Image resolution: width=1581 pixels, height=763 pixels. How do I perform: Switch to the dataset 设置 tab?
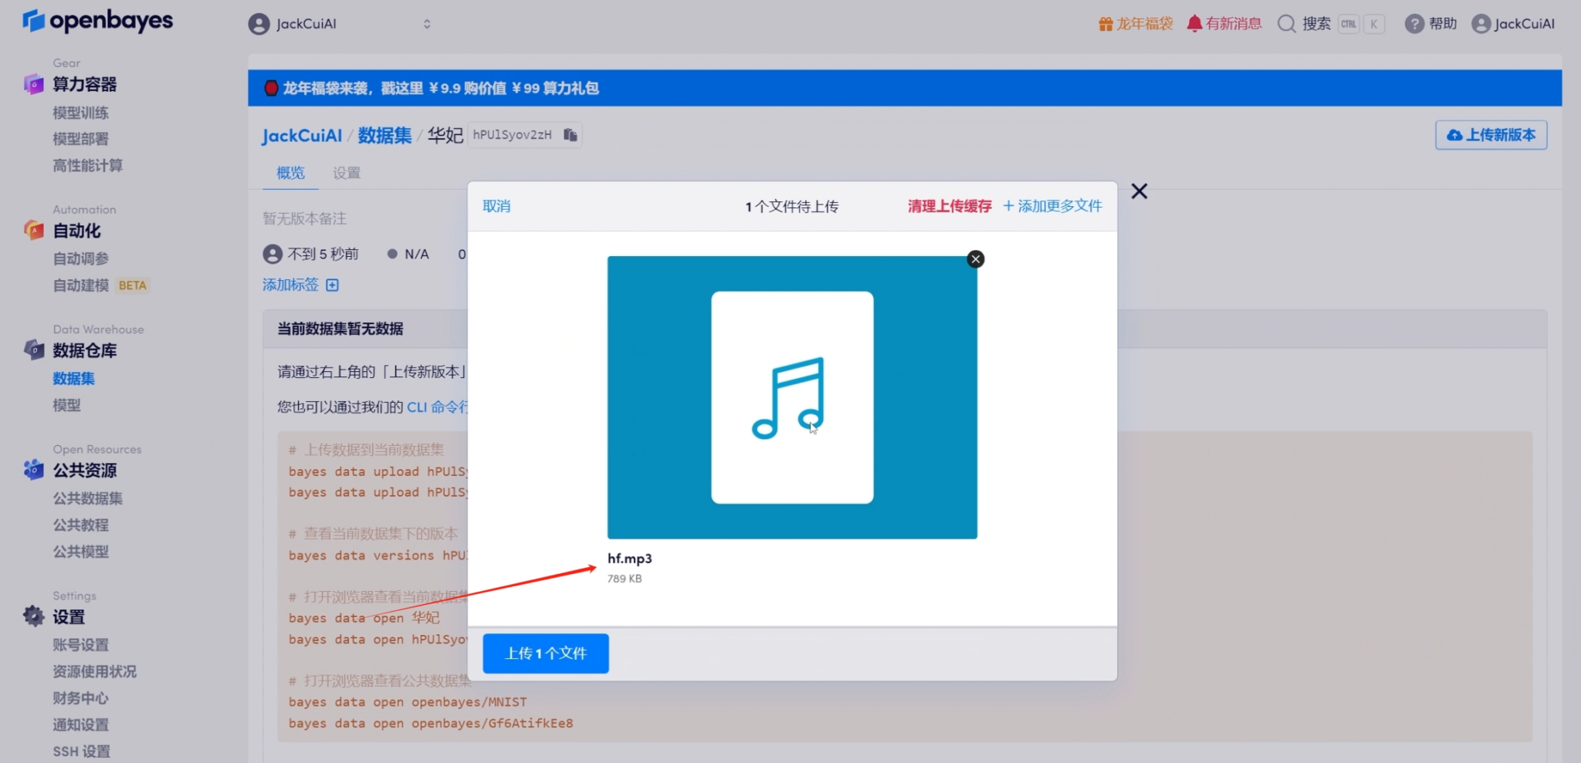point(347,172)
